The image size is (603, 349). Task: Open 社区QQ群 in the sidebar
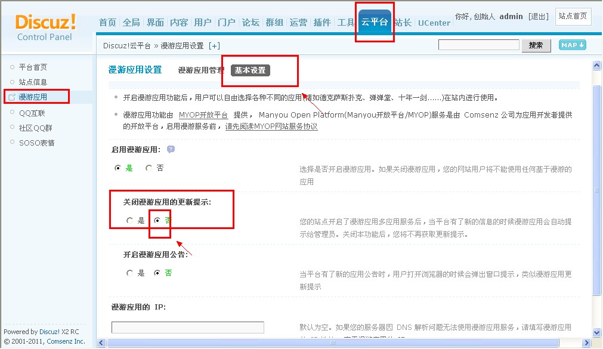tap(36, 128)
